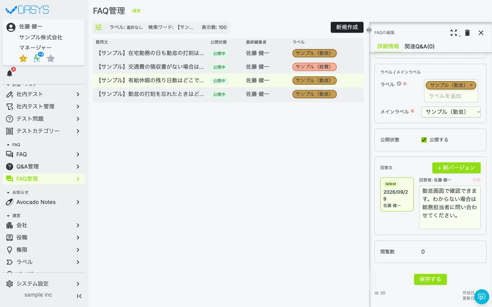Expand the システム設定 chevron
492x307 pixels.
coord(78,284)
